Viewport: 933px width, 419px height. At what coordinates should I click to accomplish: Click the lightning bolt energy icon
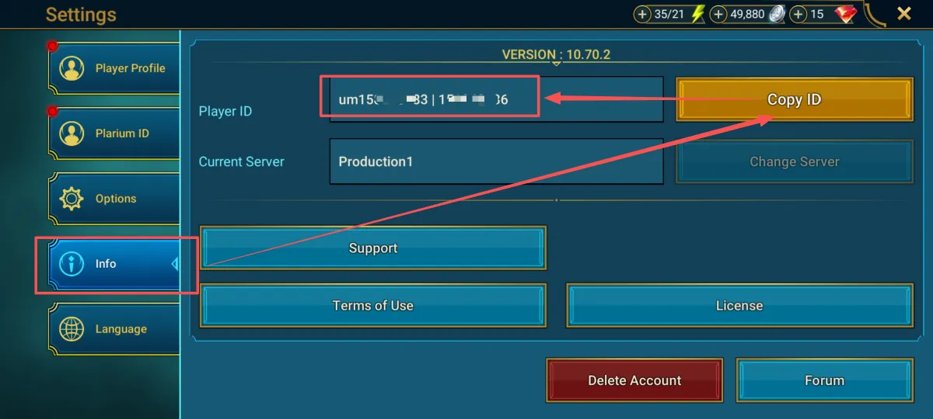pos(697,14)
